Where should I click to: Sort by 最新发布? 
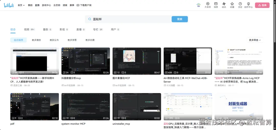[x=54, y=40]
